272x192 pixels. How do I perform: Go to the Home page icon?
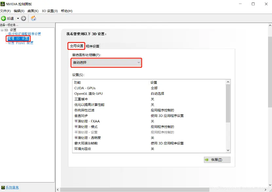(x=33, y=19)
